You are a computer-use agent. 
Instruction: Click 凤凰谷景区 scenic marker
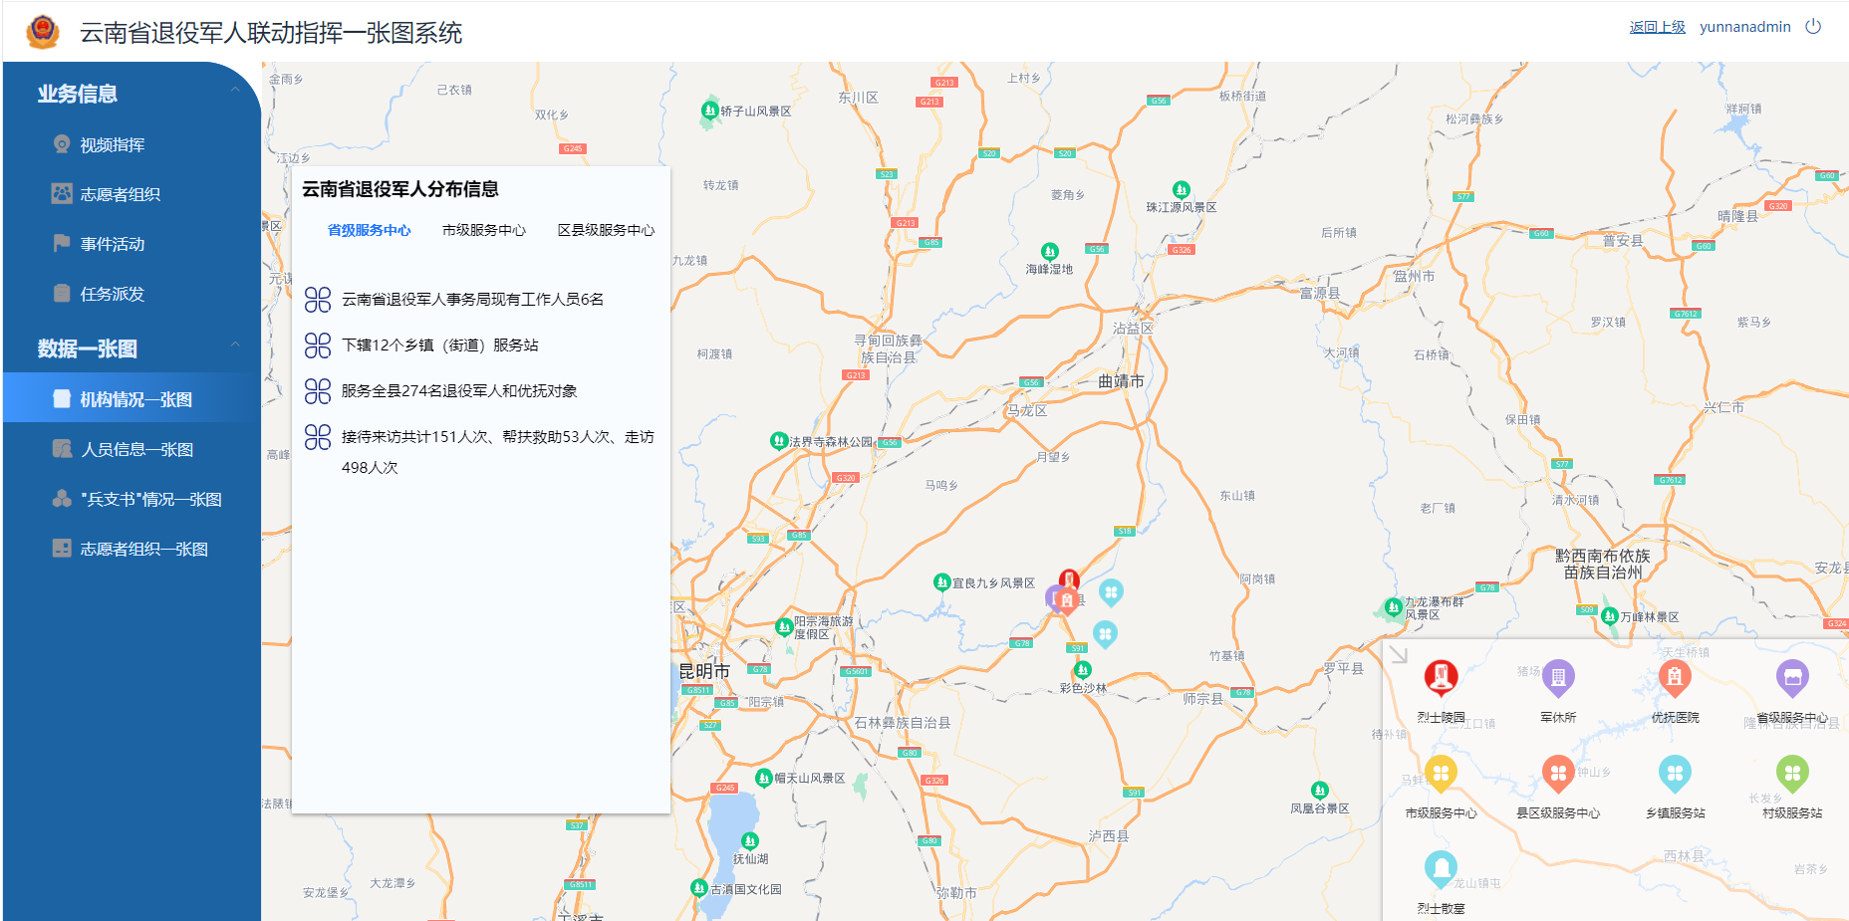(1320, 790)
